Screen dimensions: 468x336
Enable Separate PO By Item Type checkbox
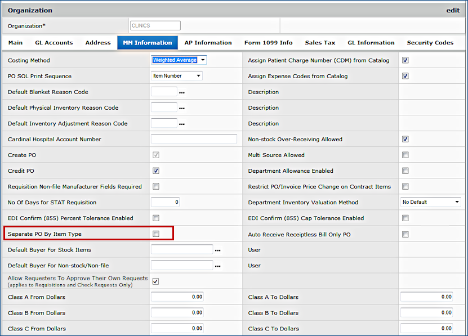[x=156, y=234]
